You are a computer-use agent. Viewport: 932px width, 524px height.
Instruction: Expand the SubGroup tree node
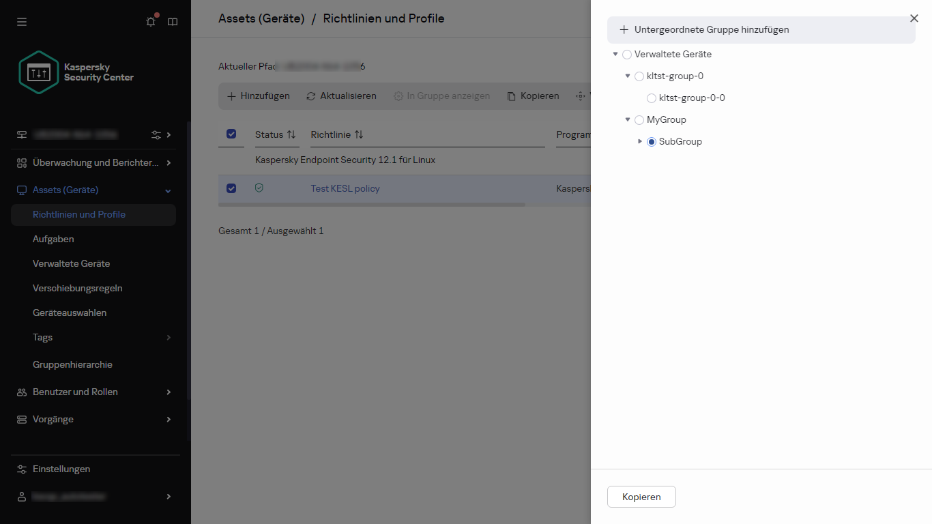[x=640, y=141]
